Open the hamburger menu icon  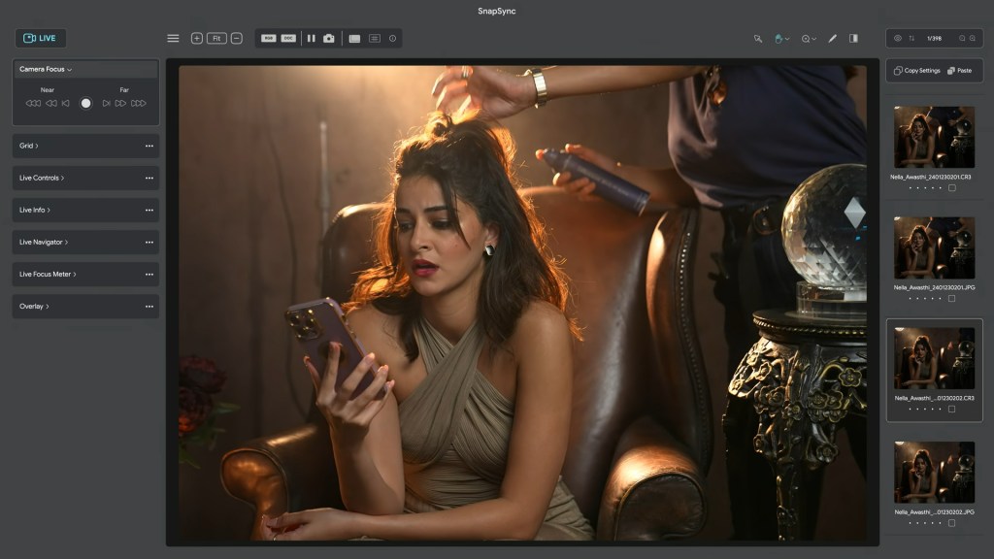coord(173,39)
